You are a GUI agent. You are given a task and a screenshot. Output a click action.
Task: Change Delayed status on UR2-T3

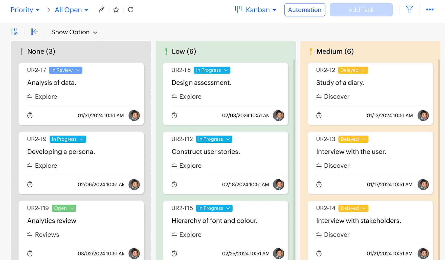tap(353, 139)
